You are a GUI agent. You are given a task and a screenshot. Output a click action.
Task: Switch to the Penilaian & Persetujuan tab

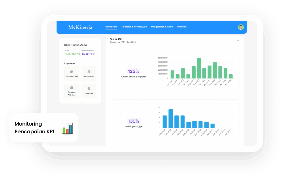[134, 27]
